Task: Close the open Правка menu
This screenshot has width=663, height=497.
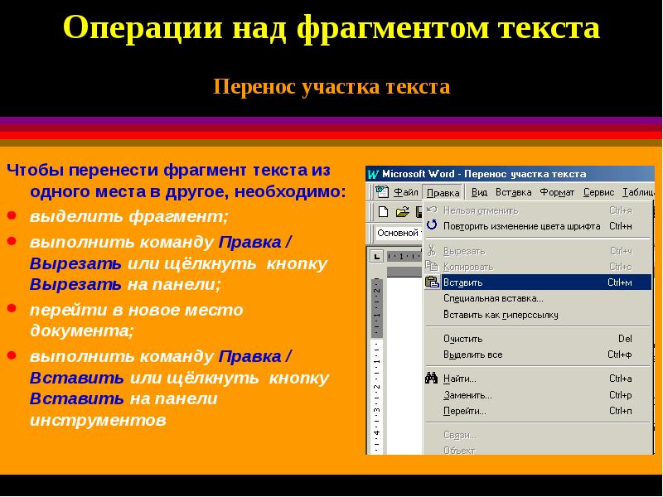Action: 443,193
